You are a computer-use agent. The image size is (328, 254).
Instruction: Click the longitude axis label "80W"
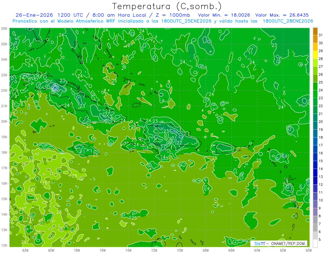pos(51,250)
